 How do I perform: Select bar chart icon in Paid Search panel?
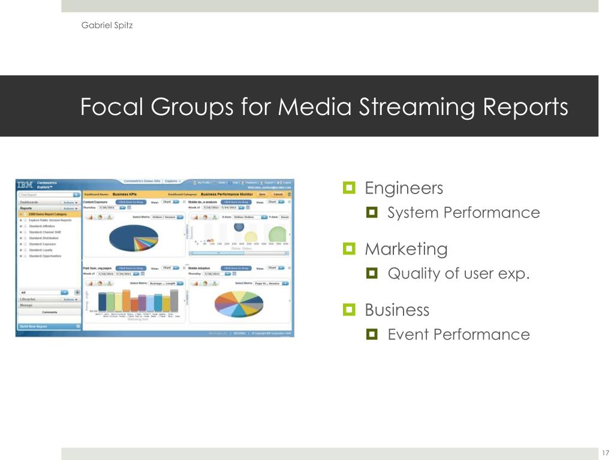point(90,283)
